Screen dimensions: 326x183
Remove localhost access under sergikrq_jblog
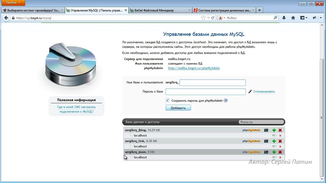280,136
